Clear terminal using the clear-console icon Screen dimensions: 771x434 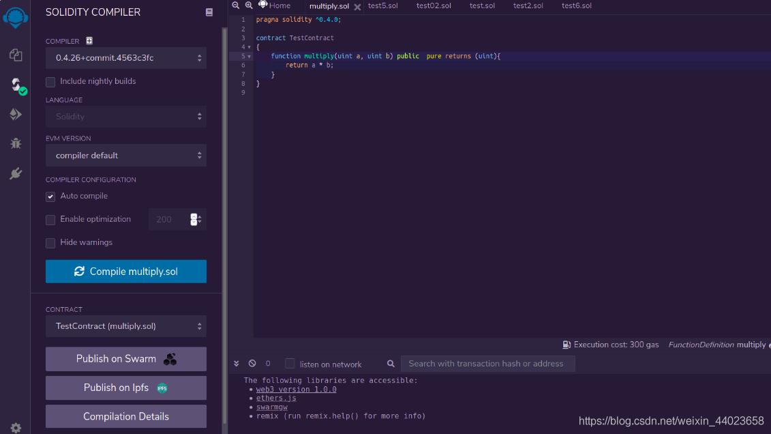click(252, 363)
